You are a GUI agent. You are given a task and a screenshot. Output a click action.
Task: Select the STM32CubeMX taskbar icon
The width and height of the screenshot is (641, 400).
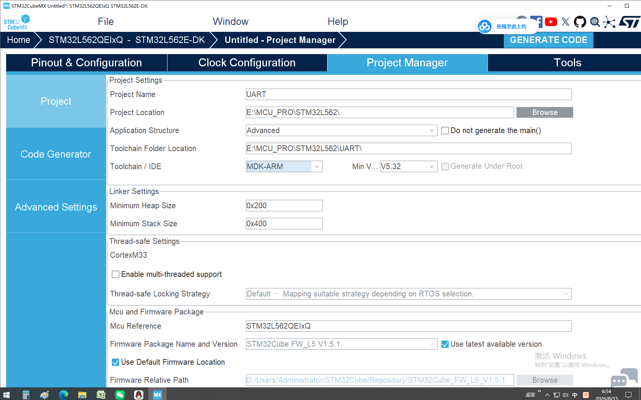(157, 395)
